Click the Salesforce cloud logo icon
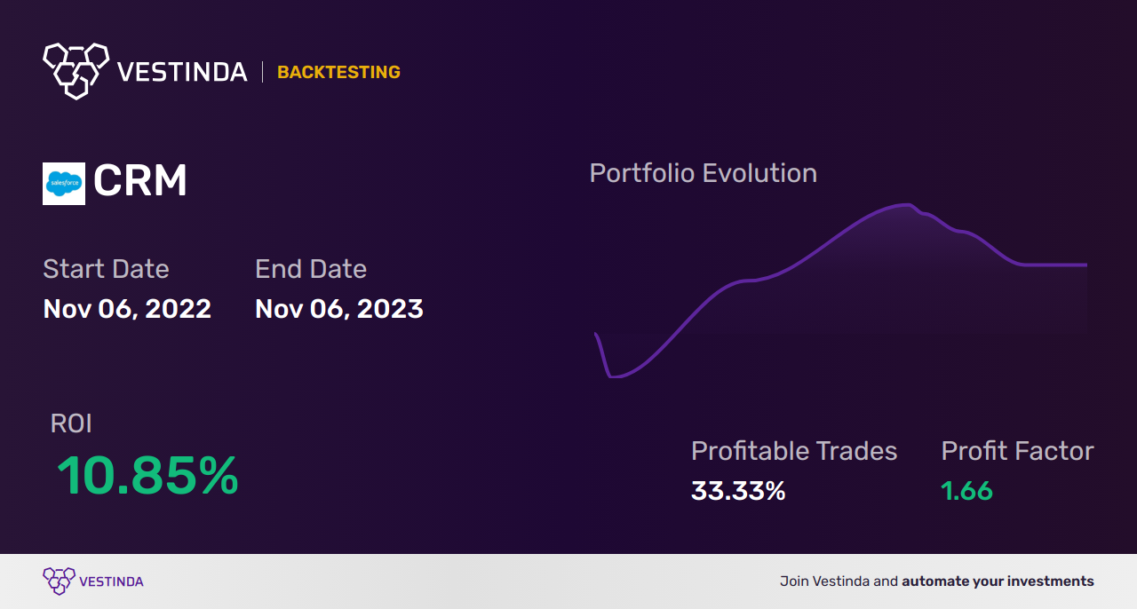The image size is (1137, 609). (x=64, y=184)
